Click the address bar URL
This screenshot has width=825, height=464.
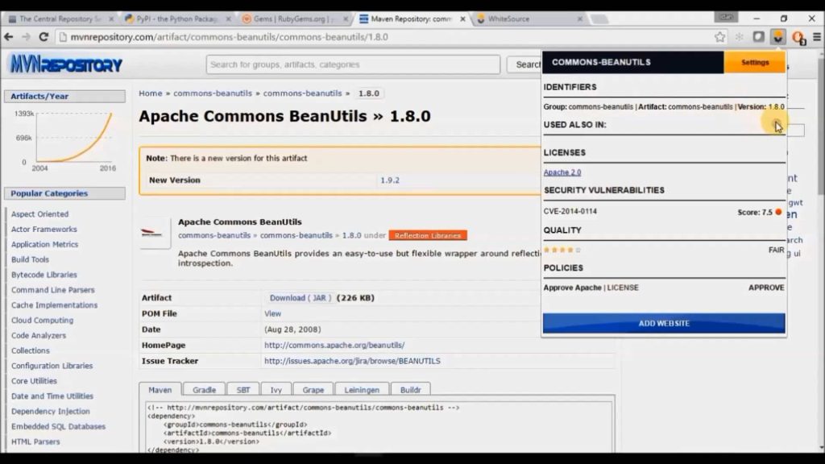(x=230, y=37)
